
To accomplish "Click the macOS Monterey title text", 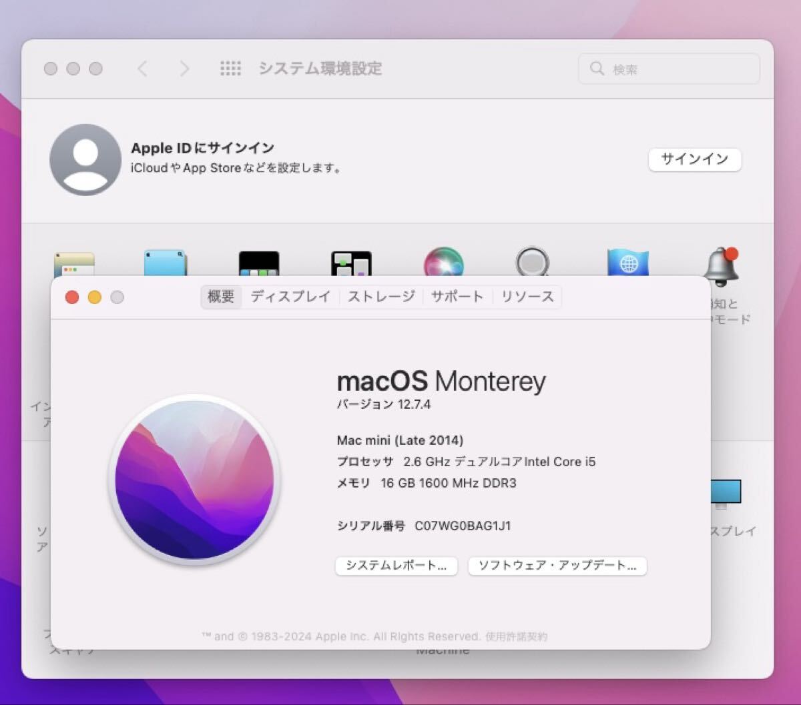I will coord(441,382).
